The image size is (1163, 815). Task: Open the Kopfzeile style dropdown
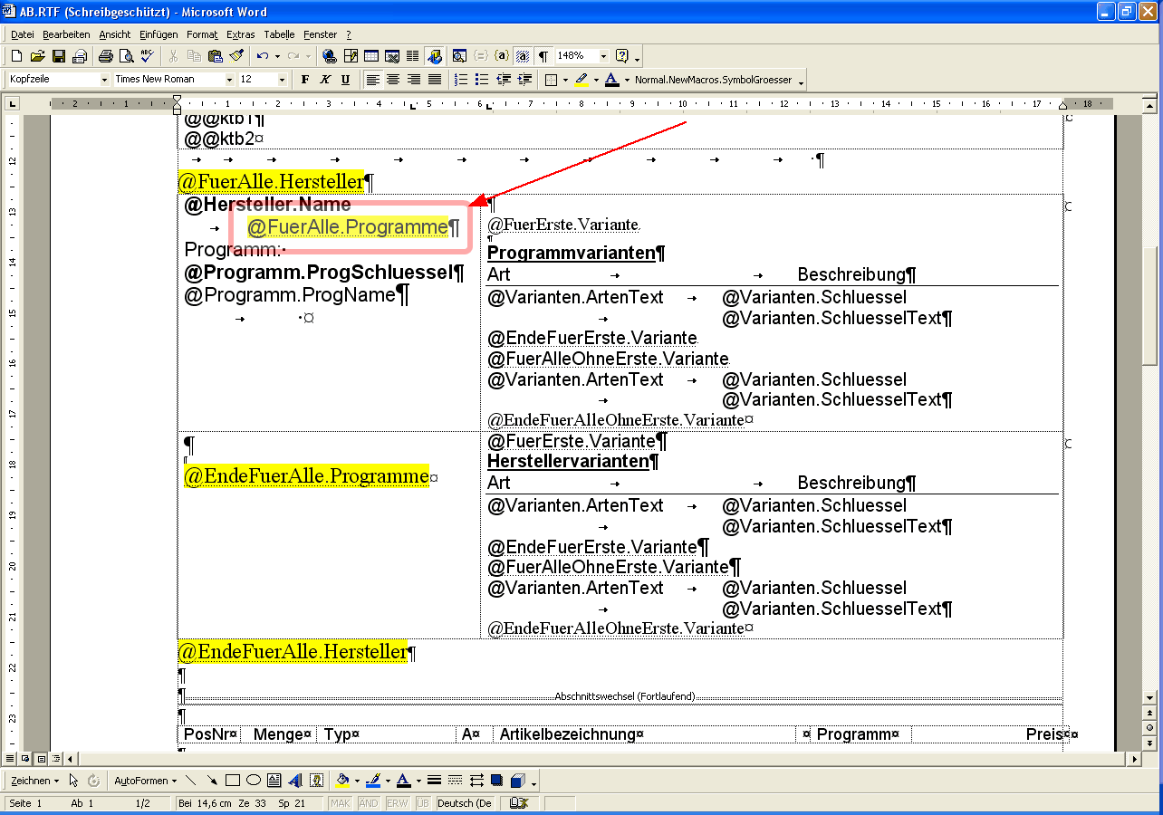(105, 80)
